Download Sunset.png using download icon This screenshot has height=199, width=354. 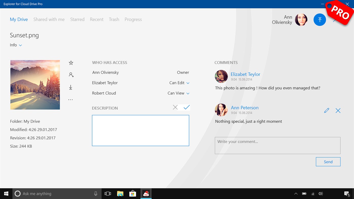(x=71, y=87)
